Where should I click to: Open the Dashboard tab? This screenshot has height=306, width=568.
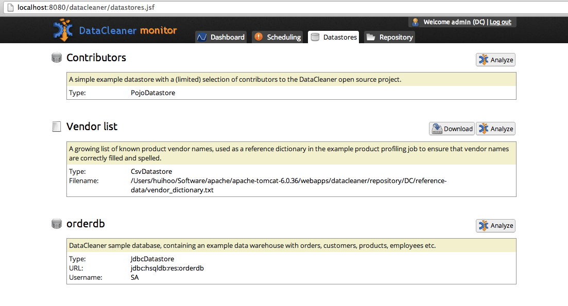point(221,37)
